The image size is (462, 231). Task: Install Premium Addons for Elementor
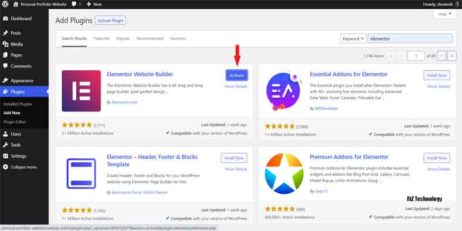click(437, 158)
